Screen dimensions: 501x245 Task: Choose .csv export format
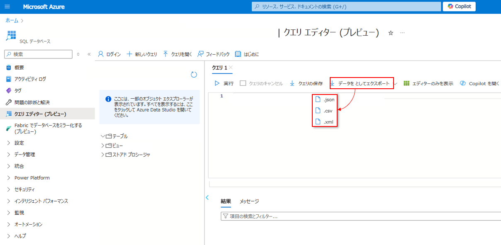point(324,111)
